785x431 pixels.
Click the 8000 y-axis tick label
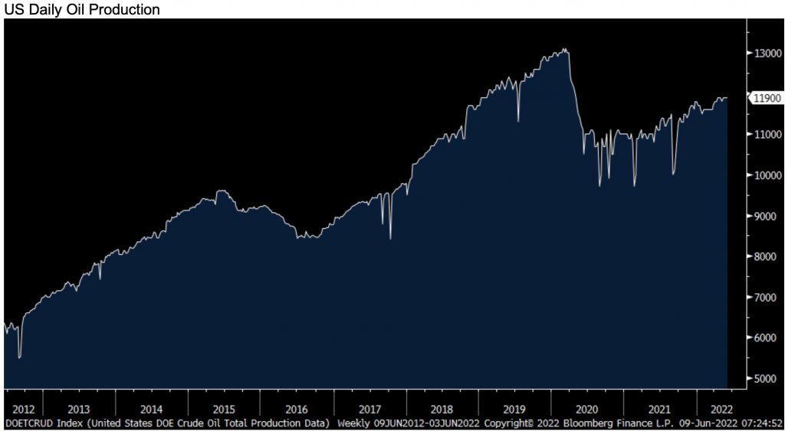point(765,256)
